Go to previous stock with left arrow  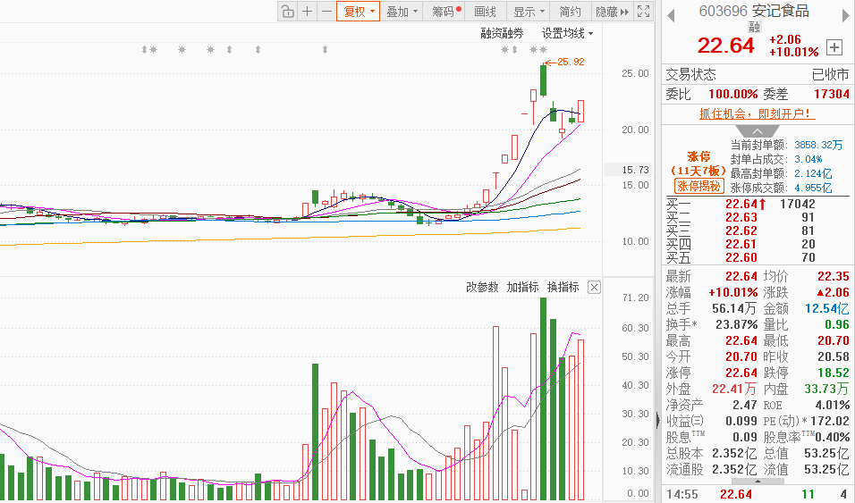[672, 16]
